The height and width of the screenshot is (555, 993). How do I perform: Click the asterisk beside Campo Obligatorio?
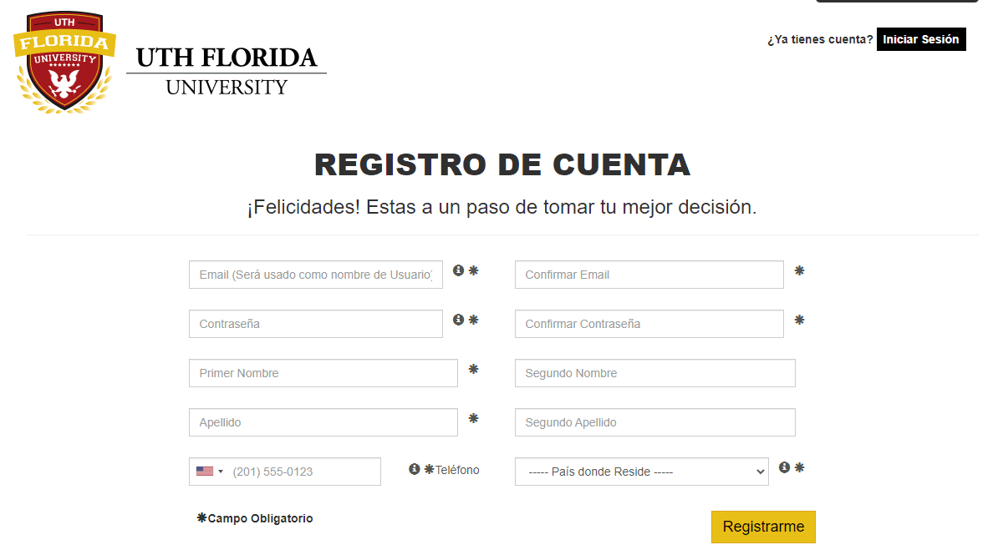tap(200, 517)
